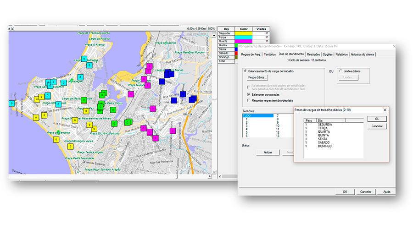Screen dimensions: 413x229
Task: Close the Planejamento de atendimento window
Action: pos(393,46)
